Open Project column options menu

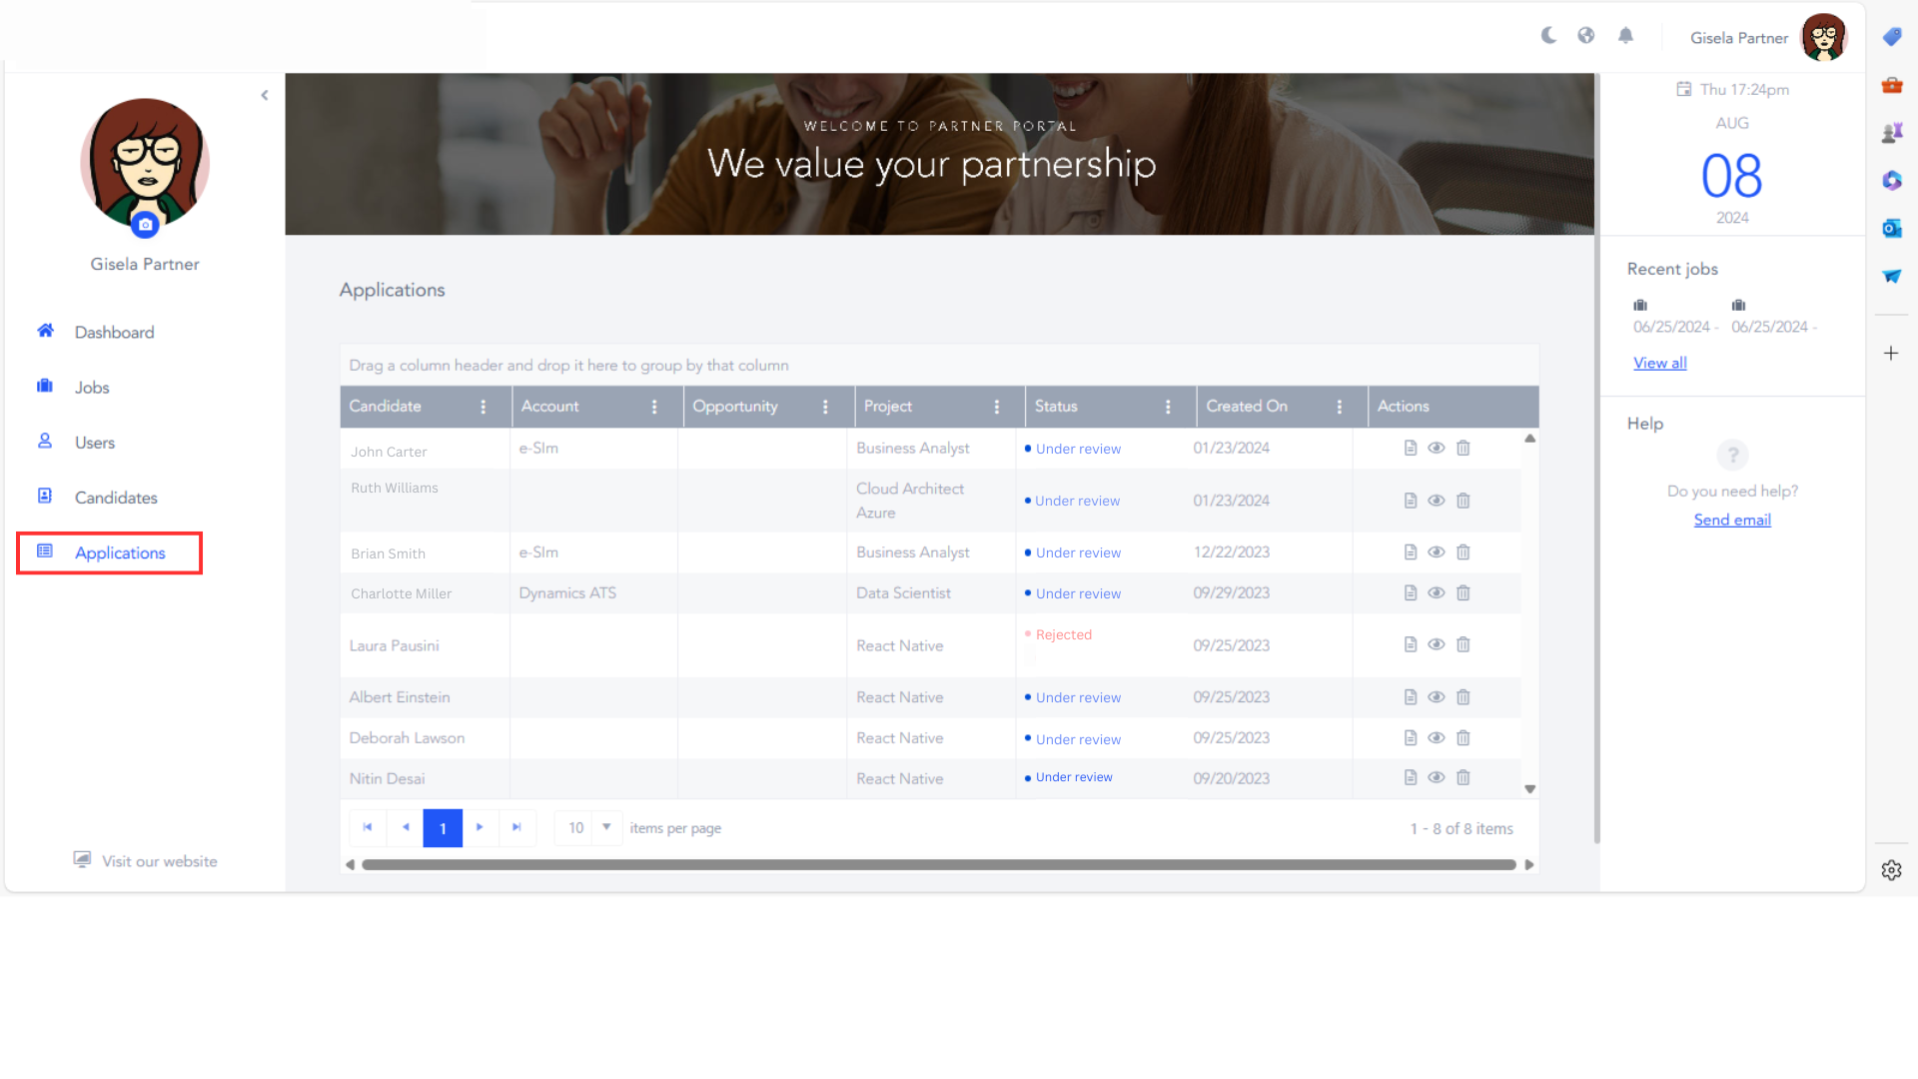pos(997,407)
